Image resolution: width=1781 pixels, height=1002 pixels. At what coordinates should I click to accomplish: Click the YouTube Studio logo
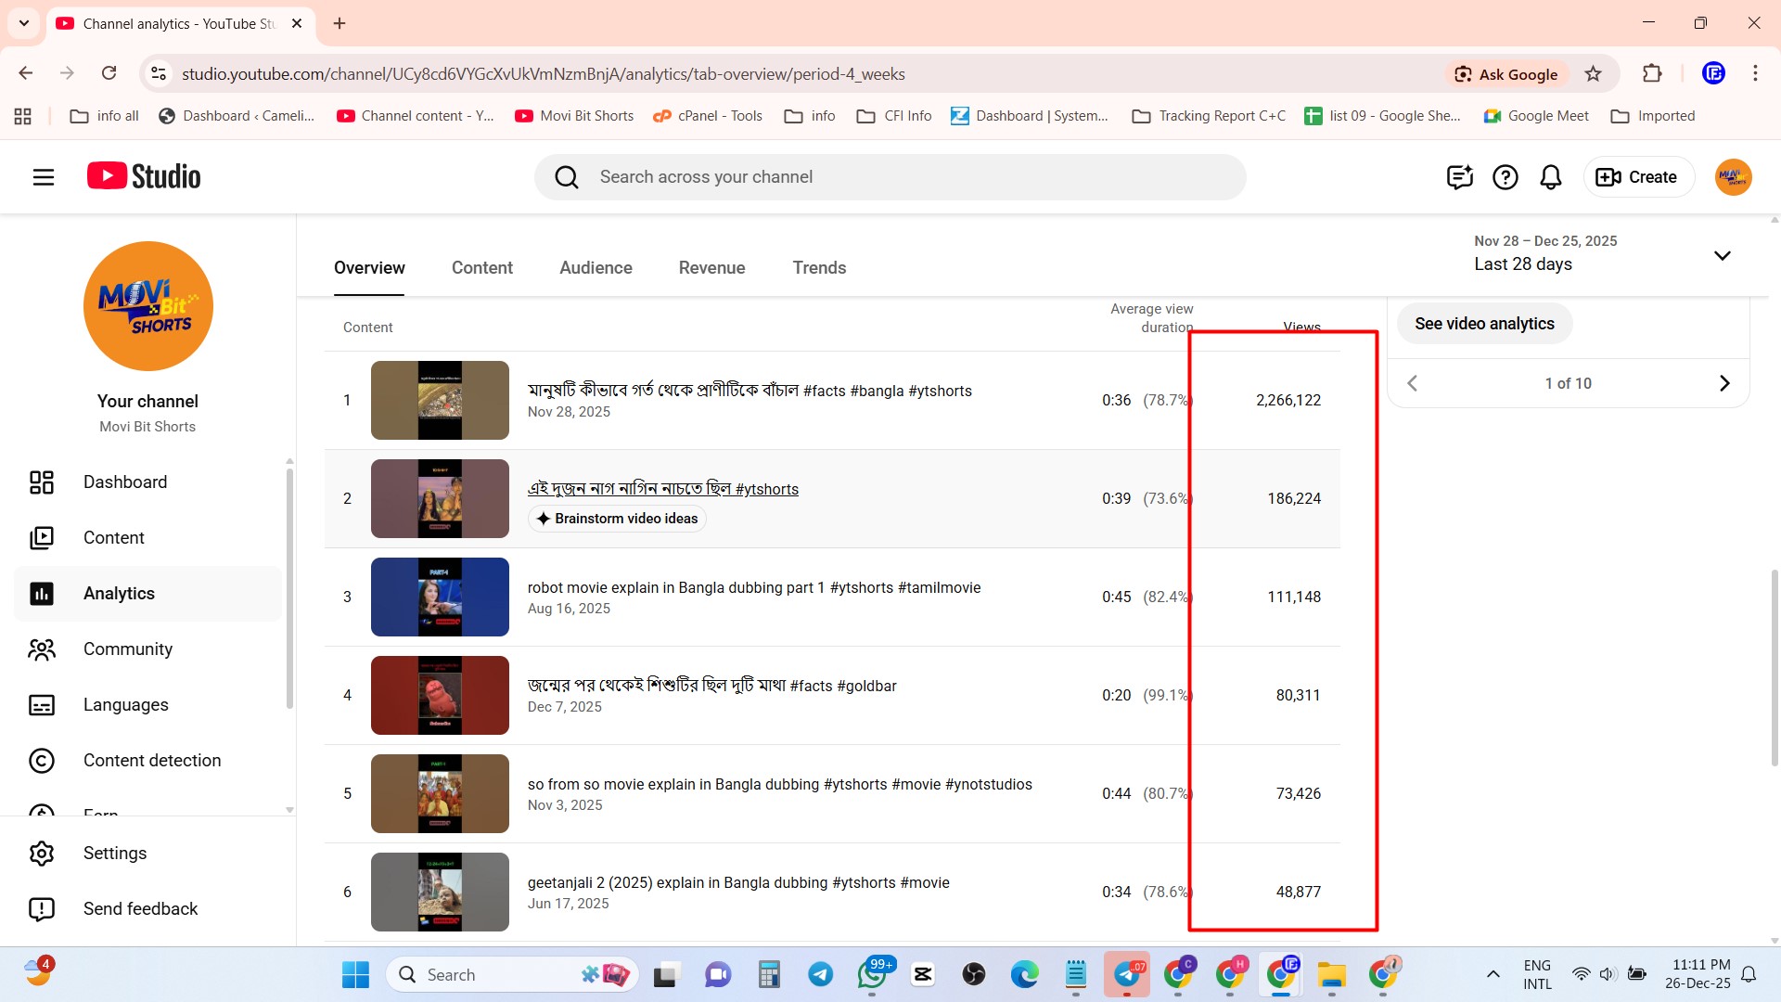pos(144,176)
